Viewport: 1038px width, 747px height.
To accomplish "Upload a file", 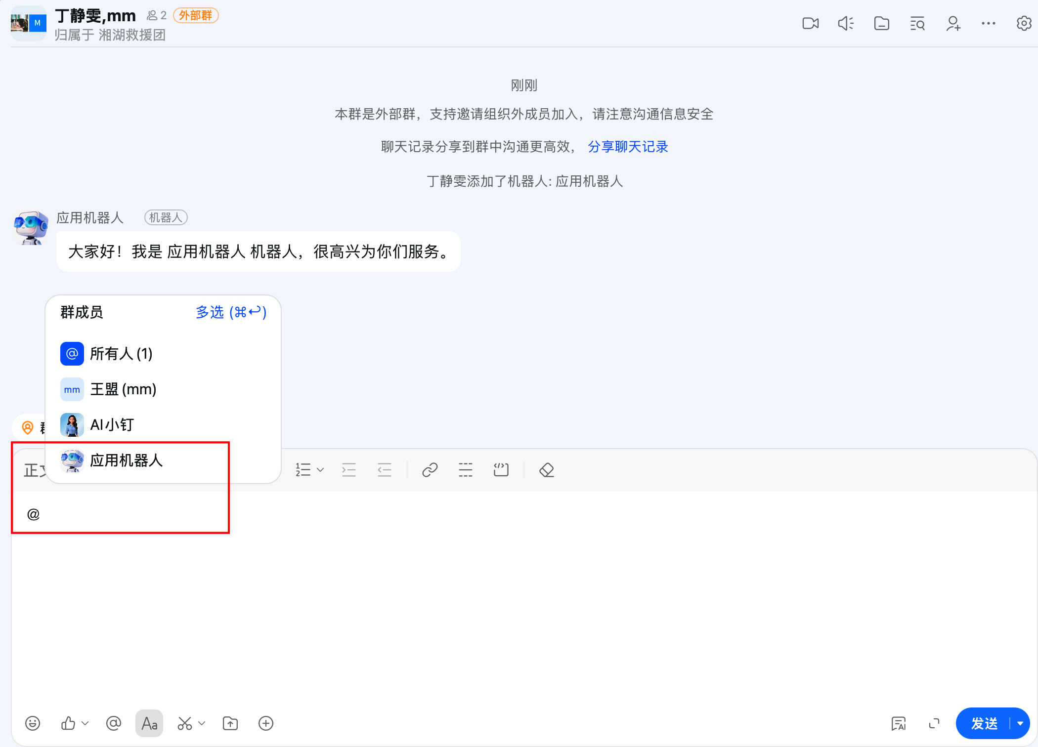I will [x=230, y=723].
